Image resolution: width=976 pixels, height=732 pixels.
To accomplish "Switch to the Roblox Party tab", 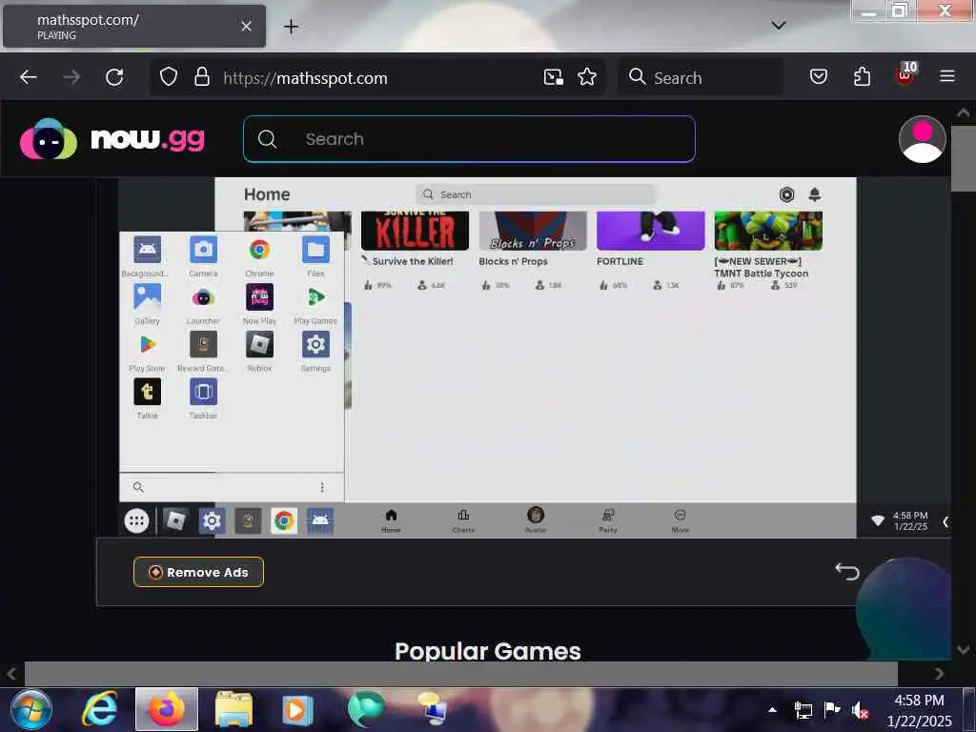I will tap(607, 521).
